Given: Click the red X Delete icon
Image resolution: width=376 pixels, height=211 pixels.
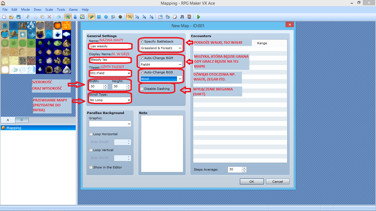Looking at the screenshot, I should click(x=49, y=17).
